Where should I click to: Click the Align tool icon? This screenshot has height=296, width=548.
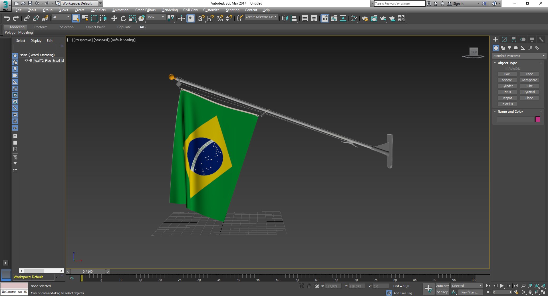294,18
